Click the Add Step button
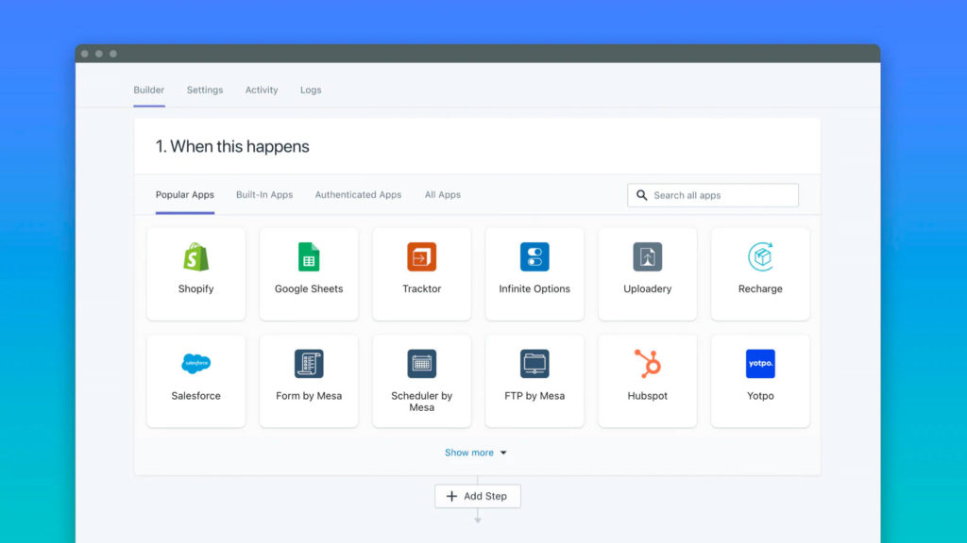This screenshot has width=967, height=543. pos(477,496)
